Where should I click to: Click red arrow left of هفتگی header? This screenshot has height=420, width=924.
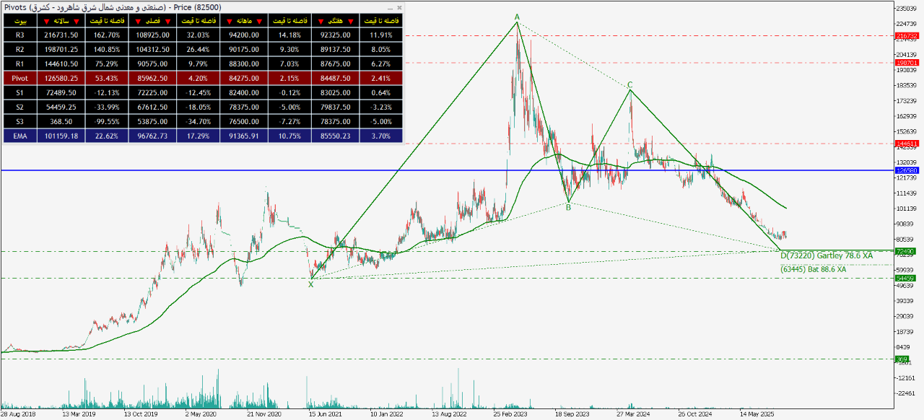320,21
